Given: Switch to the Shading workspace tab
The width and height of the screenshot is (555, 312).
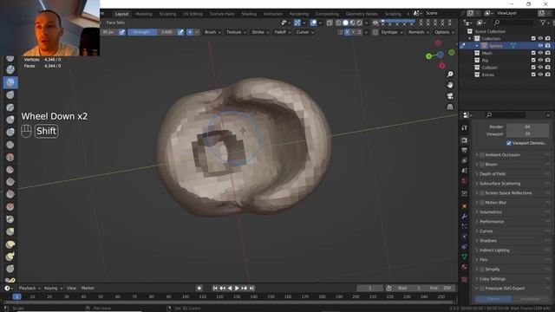Looking at the screenshot, I should point(249,14).
